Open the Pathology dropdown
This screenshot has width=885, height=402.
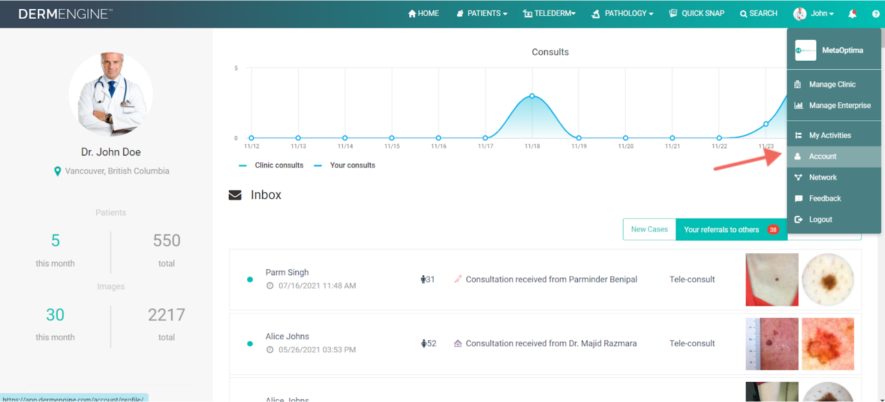click(x=622, y=13)
